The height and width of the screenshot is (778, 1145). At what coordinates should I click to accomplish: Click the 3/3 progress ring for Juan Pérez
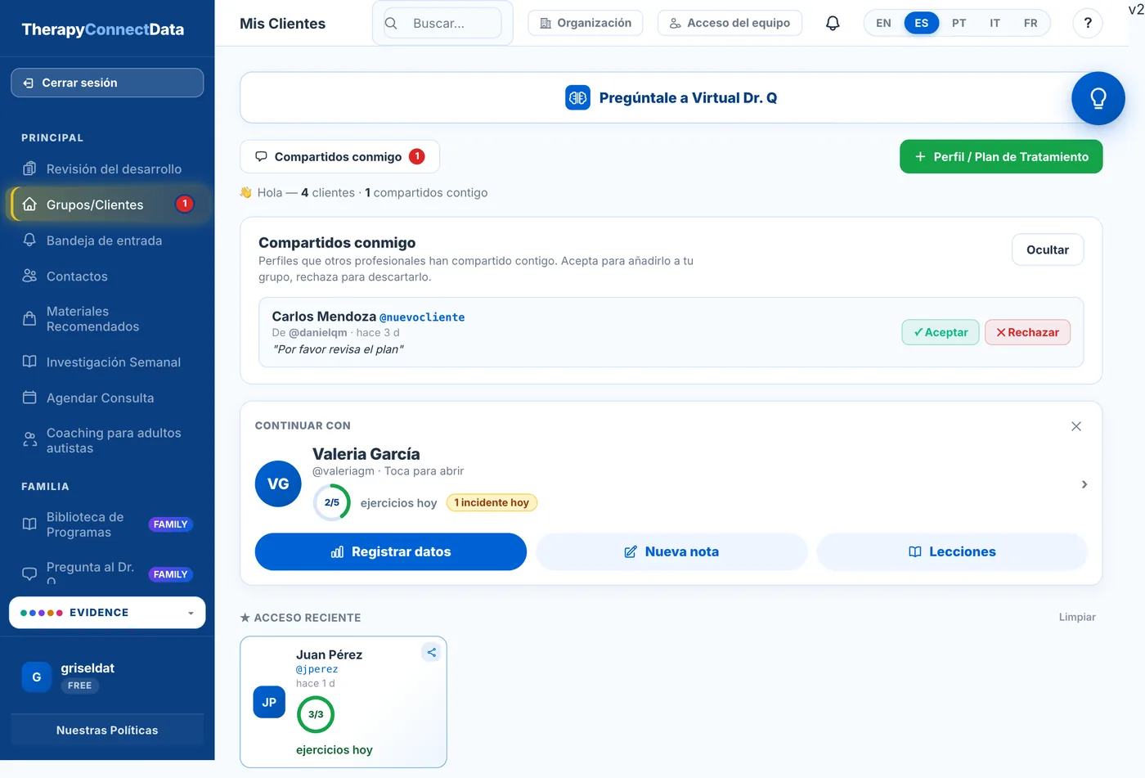point(316,714)
